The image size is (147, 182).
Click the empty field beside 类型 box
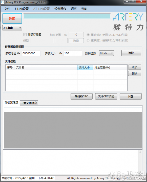pos(61,41)
